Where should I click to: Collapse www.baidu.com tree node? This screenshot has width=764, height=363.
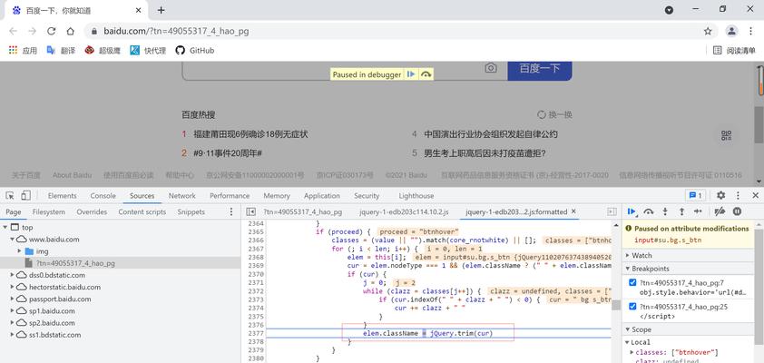pos(12,240)
